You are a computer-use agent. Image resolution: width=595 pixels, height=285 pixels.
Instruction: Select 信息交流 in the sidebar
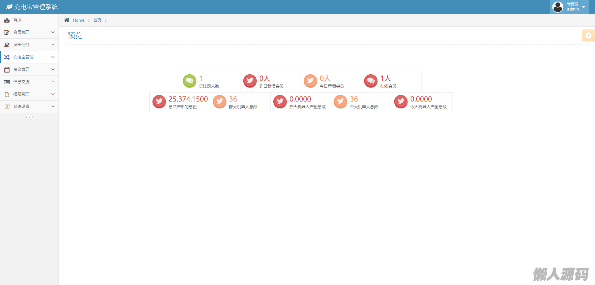29,82
